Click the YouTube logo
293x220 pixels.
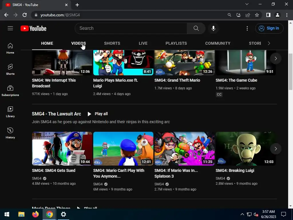[33, 28]
